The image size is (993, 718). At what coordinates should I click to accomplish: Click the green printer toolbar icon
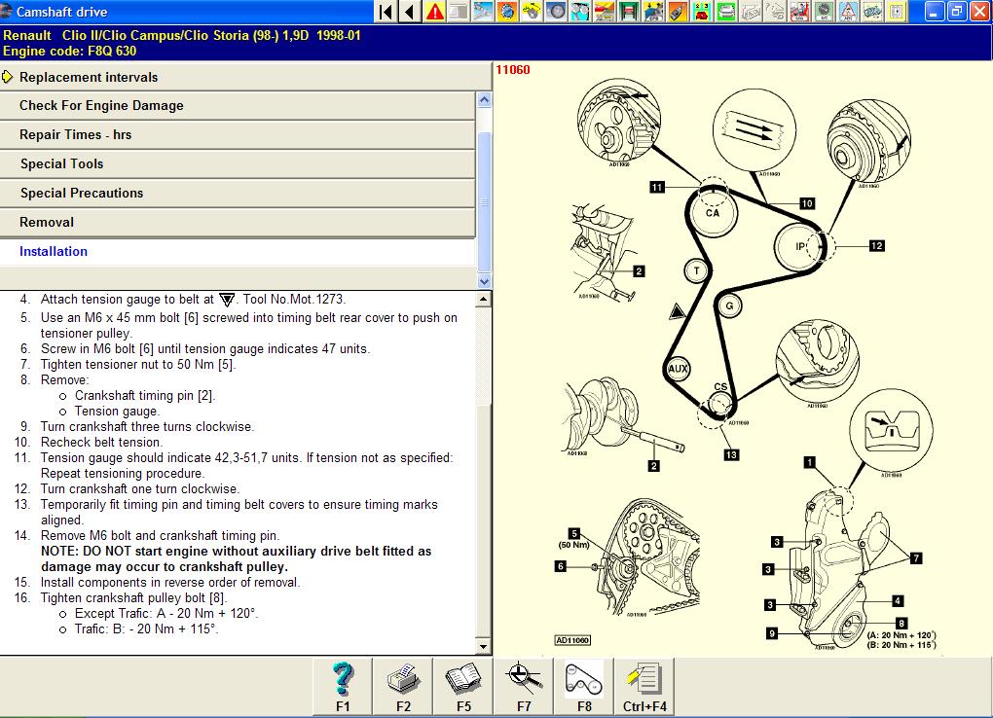[x=725, y=12]
